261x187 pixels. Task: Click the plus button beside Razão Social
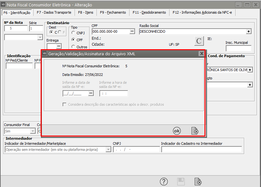point(249,31)
